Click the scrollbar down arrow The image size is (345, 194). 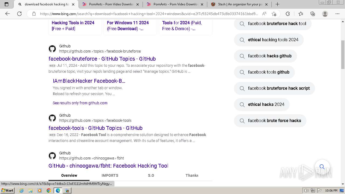pos(343,184)
